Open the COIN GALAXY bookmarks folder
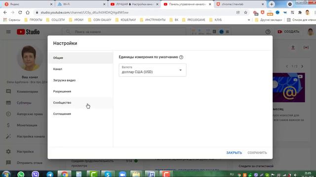The height and width of the screenshot is (177, 316). (x=100, y=20)
